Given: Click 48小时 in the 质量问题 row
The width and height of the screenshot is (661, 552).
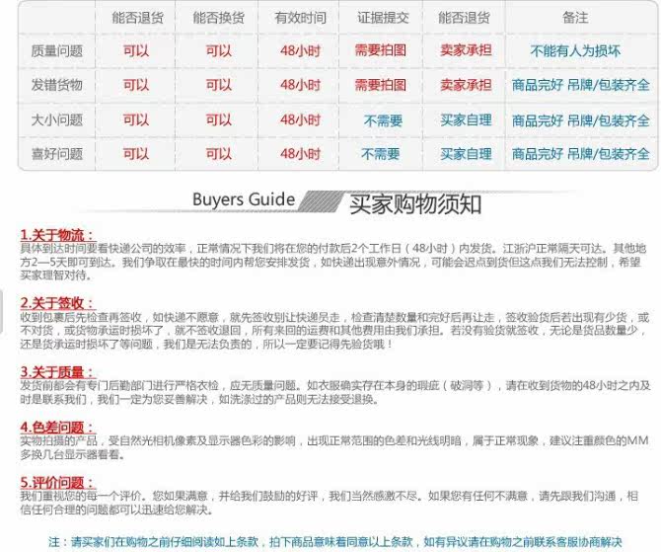Looking at the screenshot, I should 300,51.
